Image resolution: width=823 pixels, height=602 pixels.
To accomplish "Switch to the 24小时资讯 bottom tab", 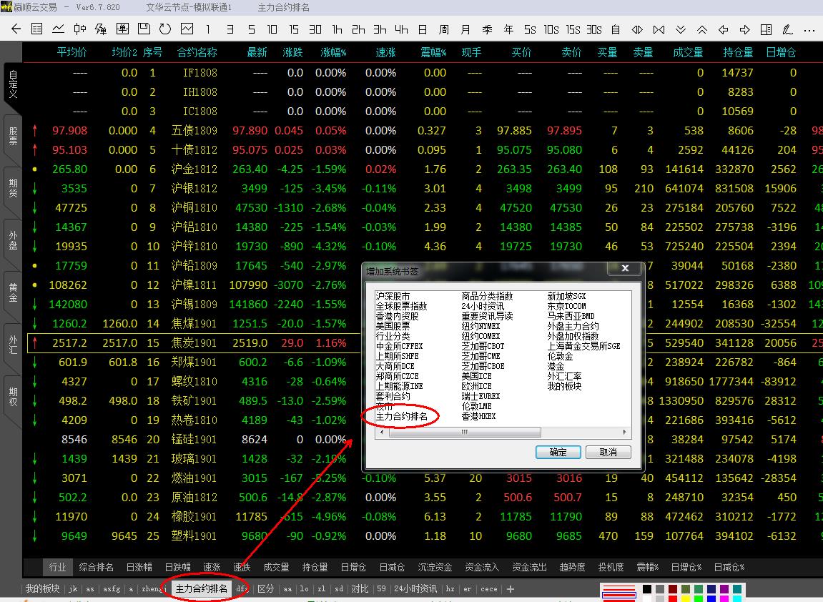I will (x=415, y=589).
